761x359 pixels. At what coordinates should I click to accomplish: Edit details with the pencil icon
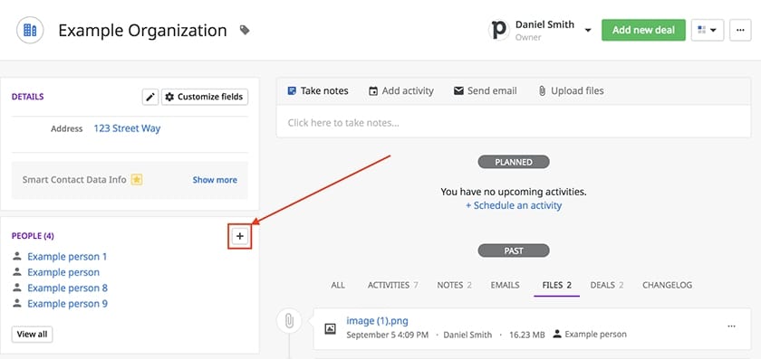(x=150, y=97)
